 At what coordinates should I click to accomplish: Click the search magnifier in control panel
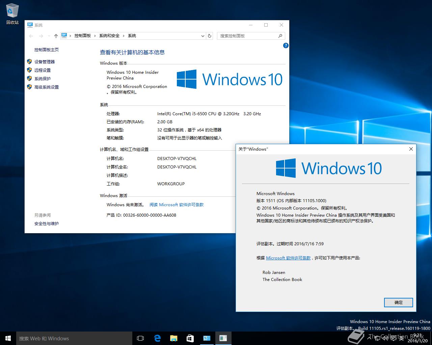(280, 36)
